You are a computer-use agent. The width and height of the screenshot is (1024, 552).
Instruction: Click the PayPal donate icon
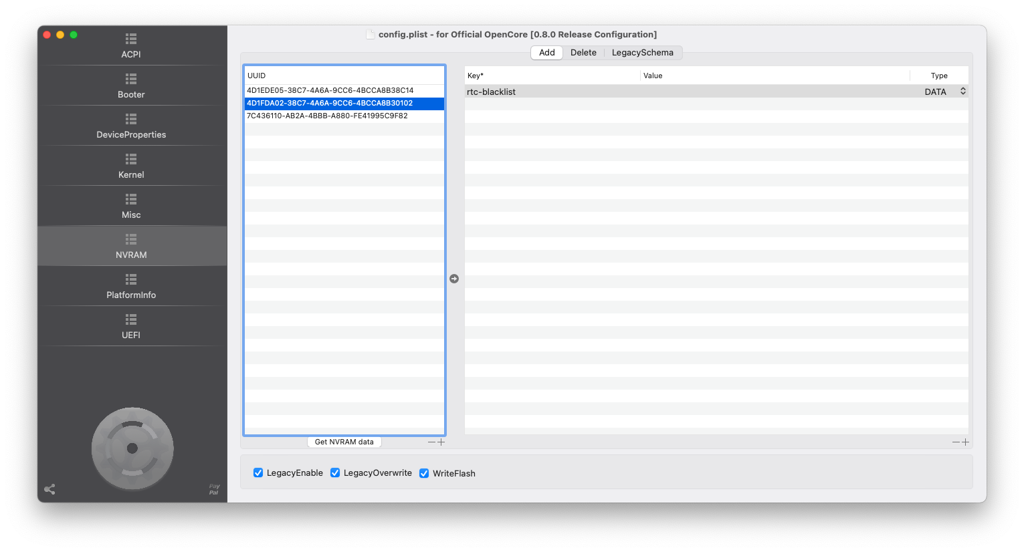pos(214,490)
